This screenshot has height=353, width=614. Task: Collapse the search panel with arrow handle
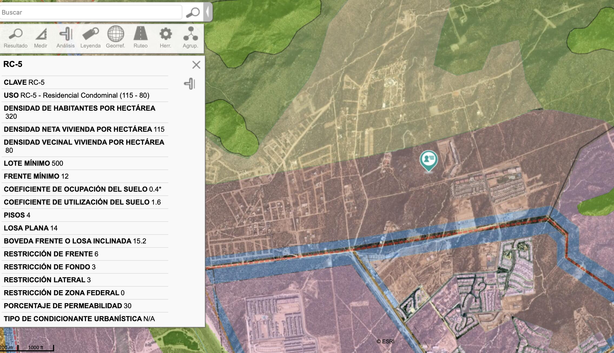pyautogui.click(x=208, y=12)
